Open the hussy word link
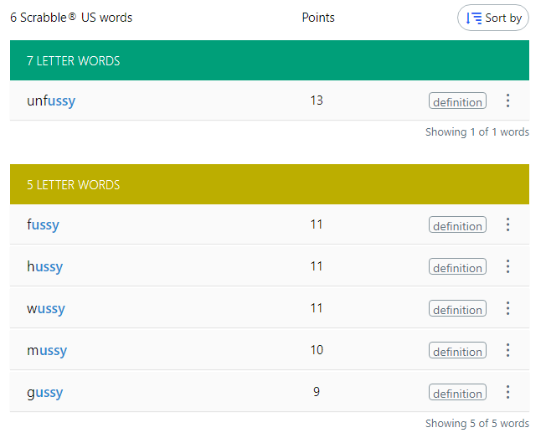 [44, 266]
